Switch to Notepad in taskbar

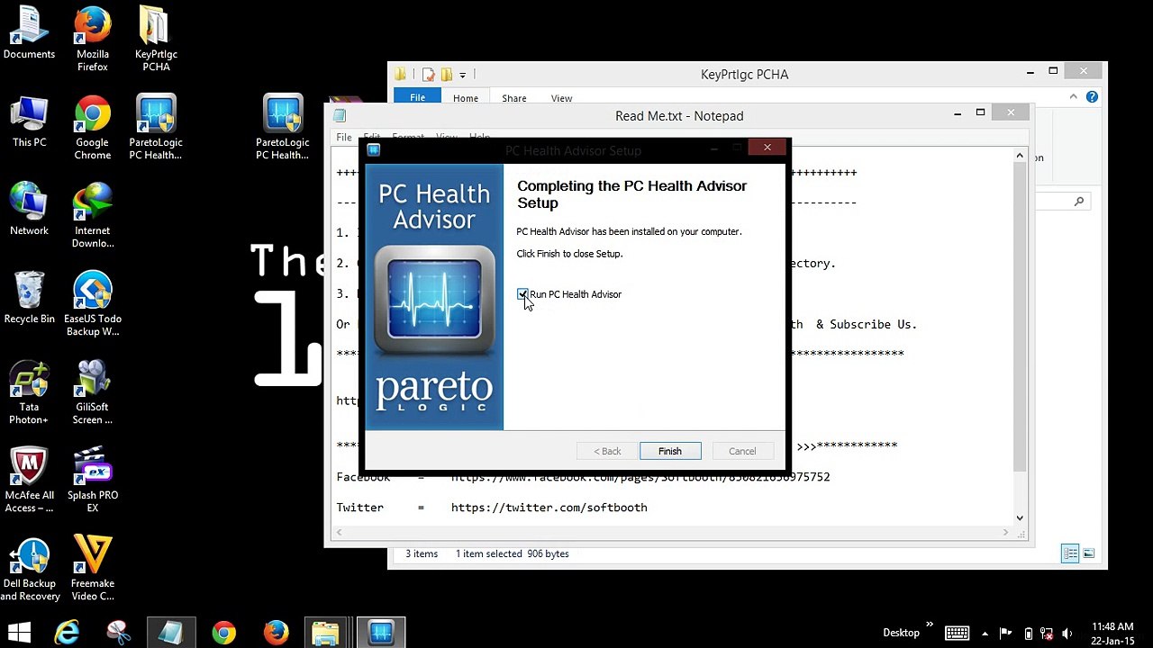click(x=171, y=633)
